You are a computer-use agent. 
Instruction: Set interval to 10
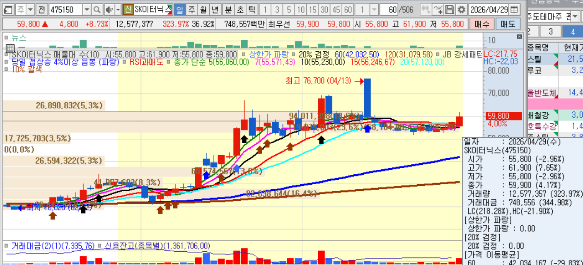[x=301, y=9]
